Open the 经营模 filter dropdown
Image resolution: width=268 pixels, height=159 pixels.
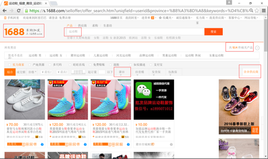pos(139,72)
